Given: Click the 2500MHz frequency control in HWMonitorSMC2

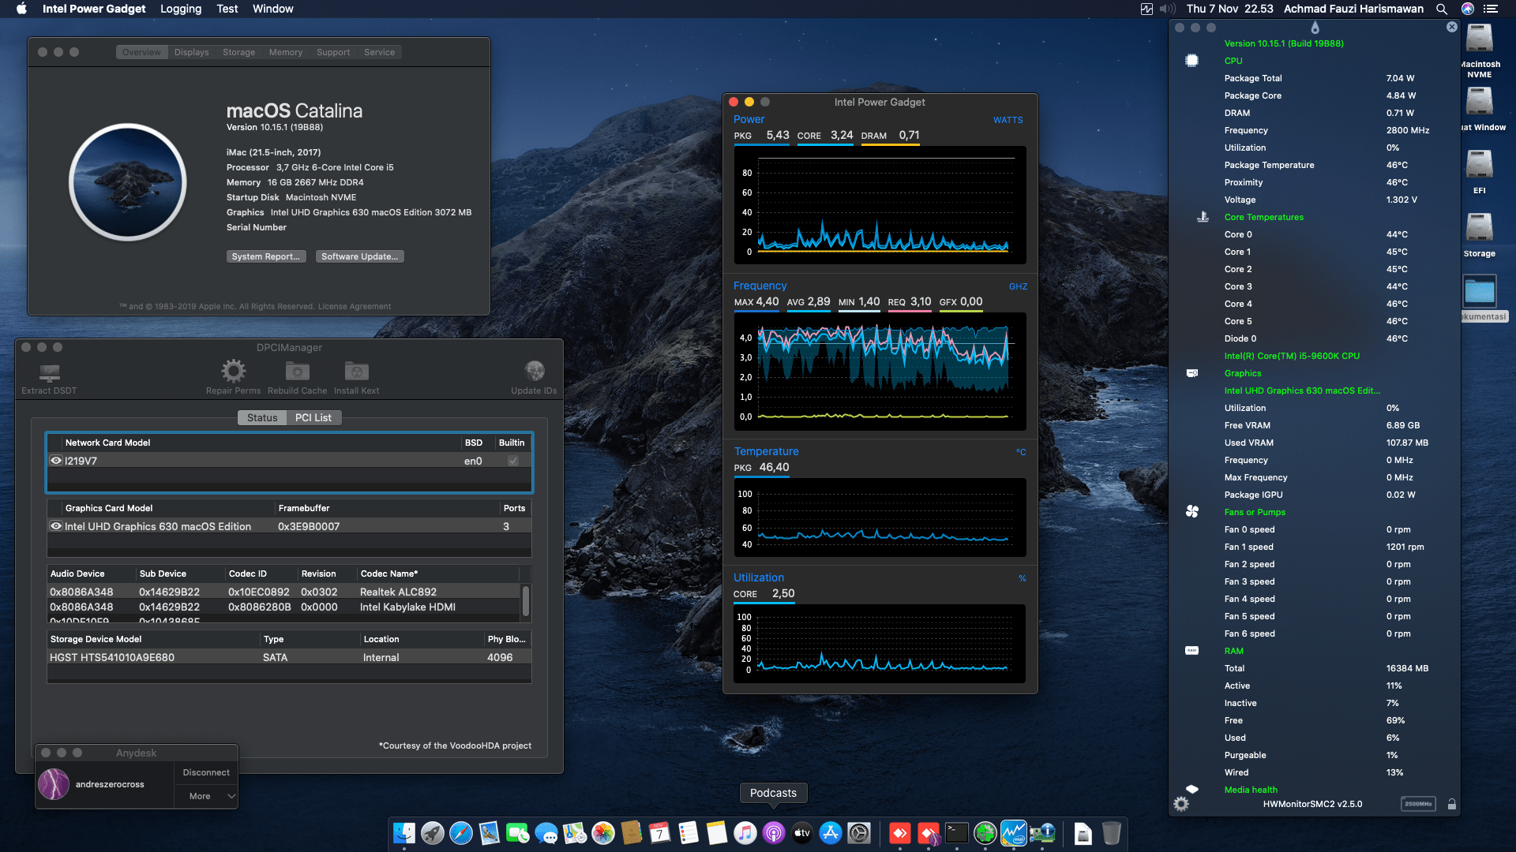Looking at the screenshot, I should 1418,803.
